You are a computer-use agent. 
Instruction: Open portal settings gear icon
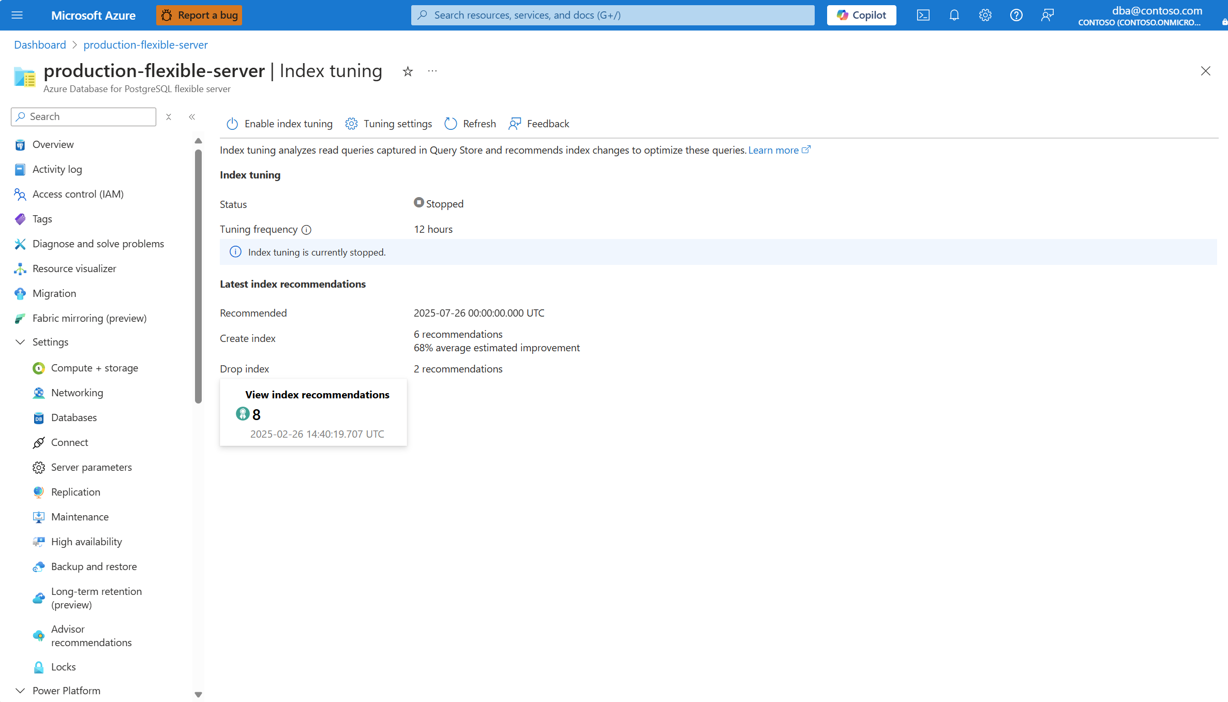pyautogui.click(x=985, y=15)
